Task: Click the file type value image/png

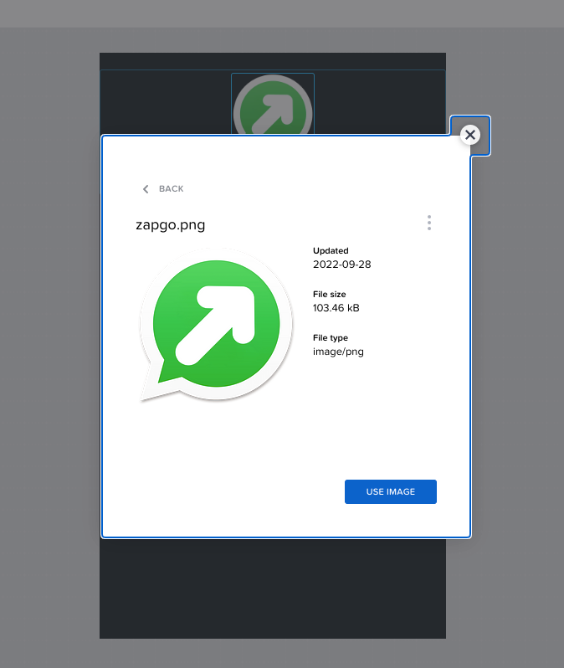Action: pyautogui.click(x=338, y=352)
